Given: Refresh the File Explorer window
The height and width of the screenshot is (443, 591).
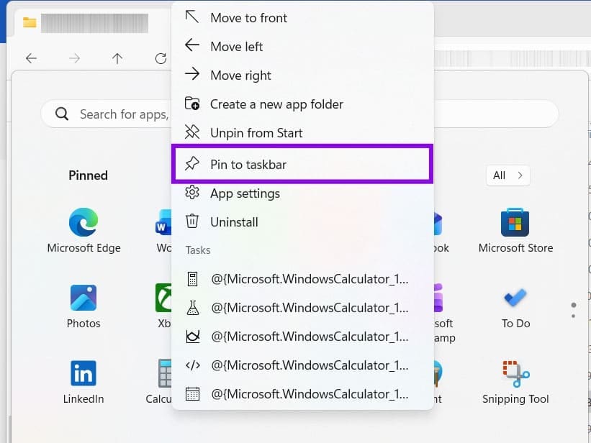Looking at the screenshot, I should [x=161, y=58].
